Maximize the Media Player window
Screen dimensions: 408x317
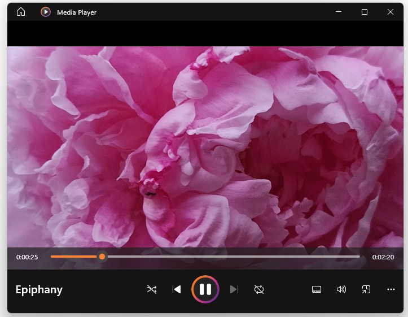click(x=365, y=12)
